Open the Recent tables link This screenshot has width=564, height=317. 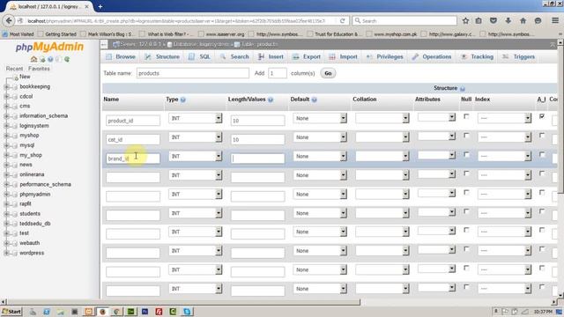click(14, 69)
